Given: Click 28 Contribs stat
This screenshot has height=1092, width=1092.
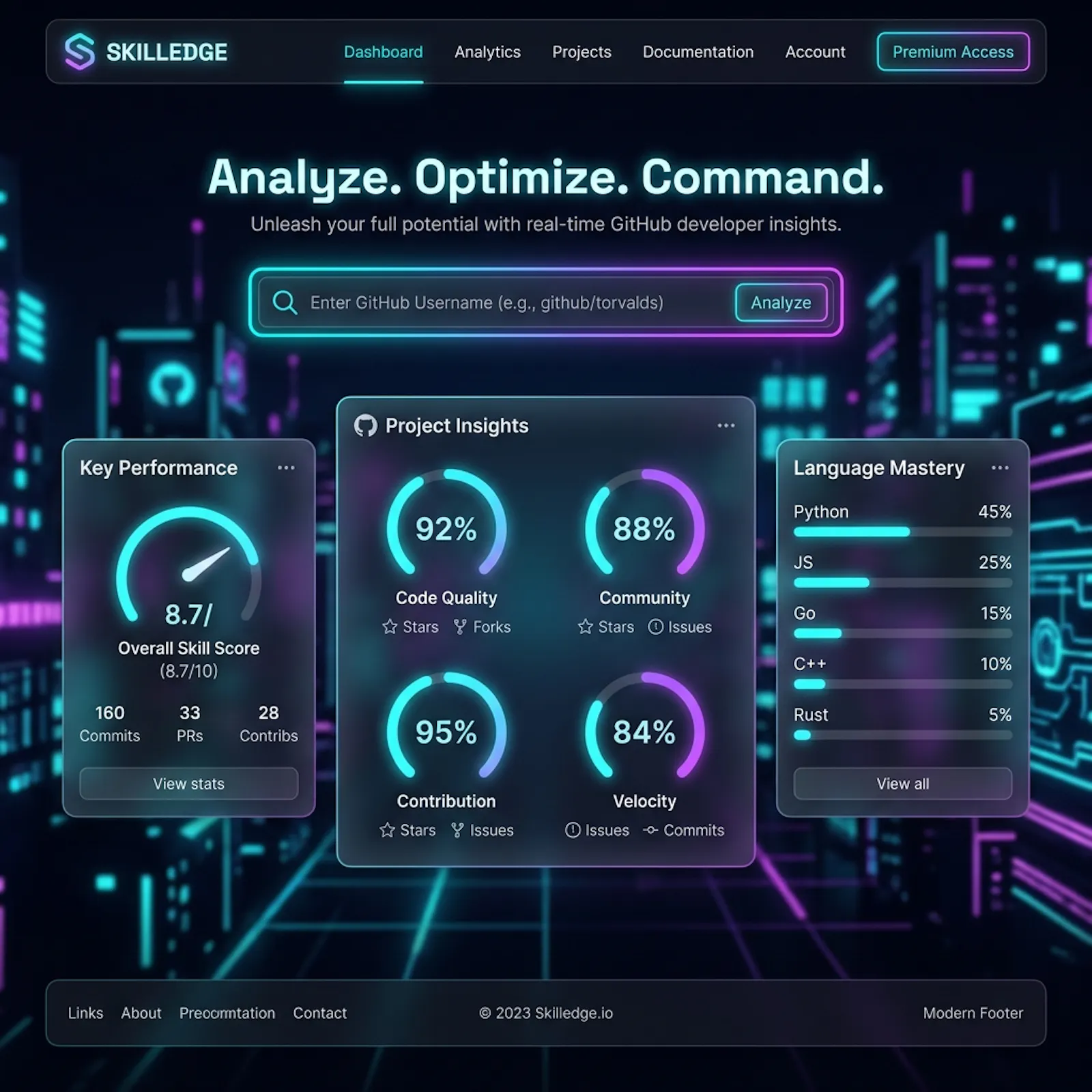Looking at the screenshot, I should (x=269, y=723).
